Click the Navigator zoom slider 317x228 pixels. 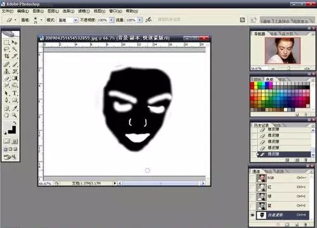click(x=289, y=68)
